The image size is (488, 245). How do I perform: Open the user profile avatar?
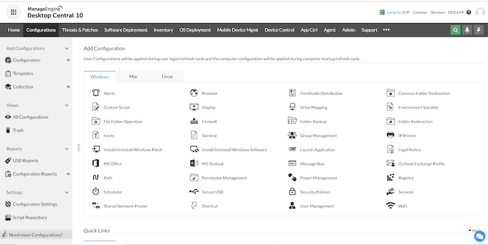coord(480,12)
